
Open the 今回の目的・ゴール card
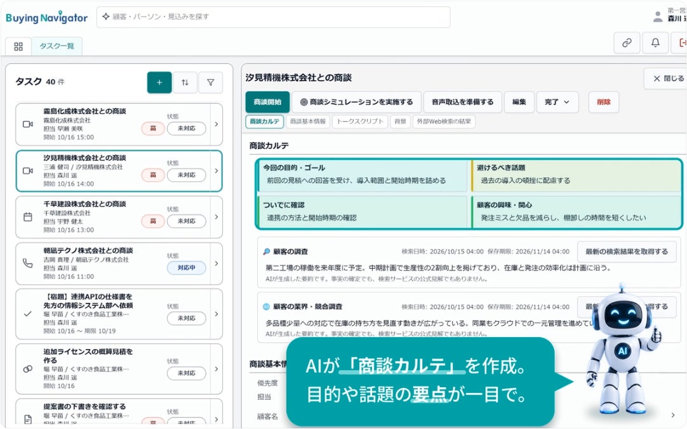pyautogui.click(x=363, y=175)
